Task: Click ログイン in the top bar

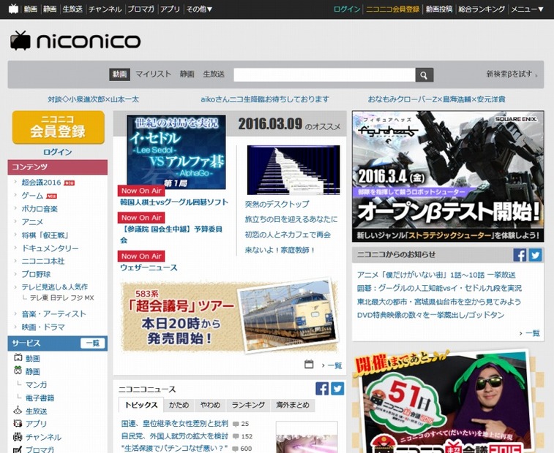Action: [x=347, y=9]
